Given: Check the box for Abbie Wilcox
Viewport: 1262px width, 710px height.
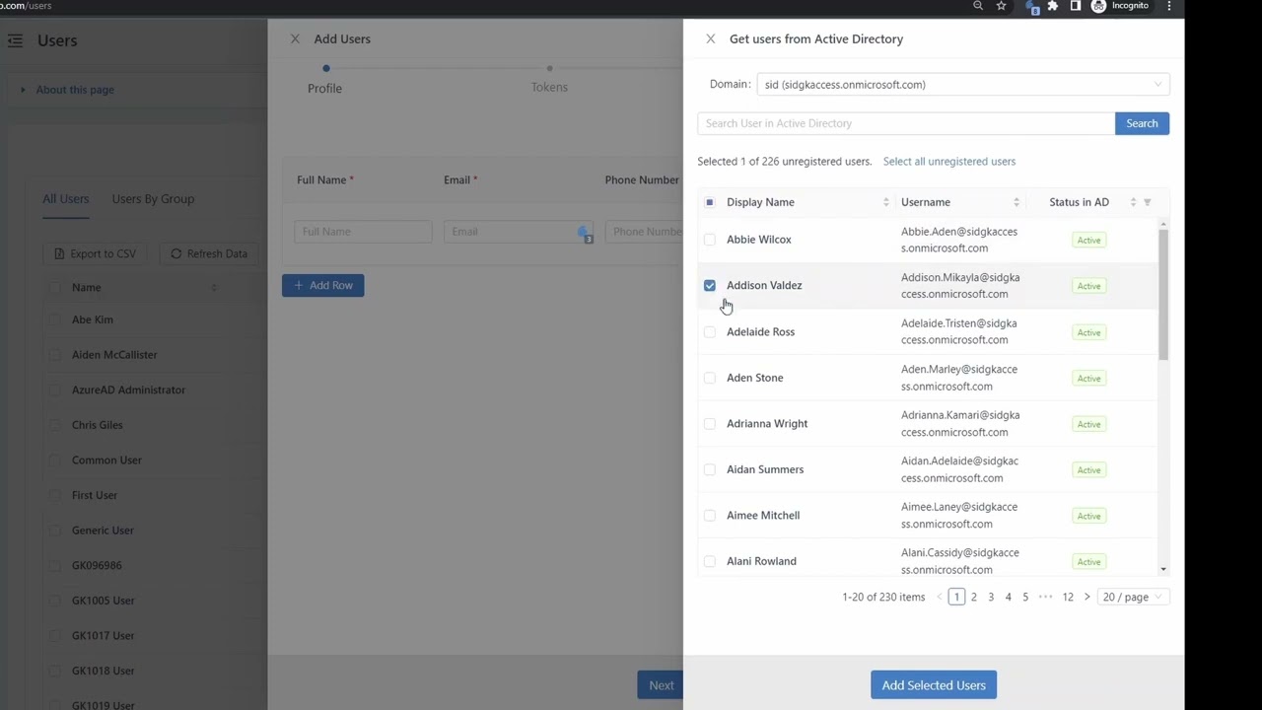Looking at the screenshot, I should (x=710, y=240).
